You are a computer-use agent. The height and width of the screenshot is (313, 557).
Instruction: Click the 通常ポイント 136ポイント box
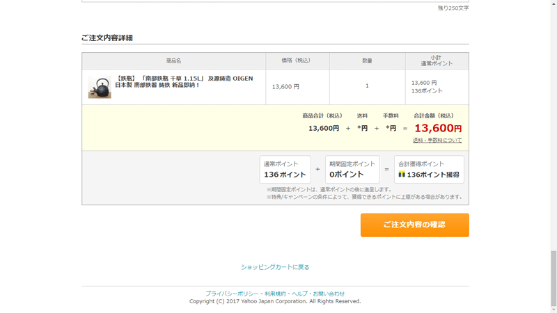click(x=285, y=169)
